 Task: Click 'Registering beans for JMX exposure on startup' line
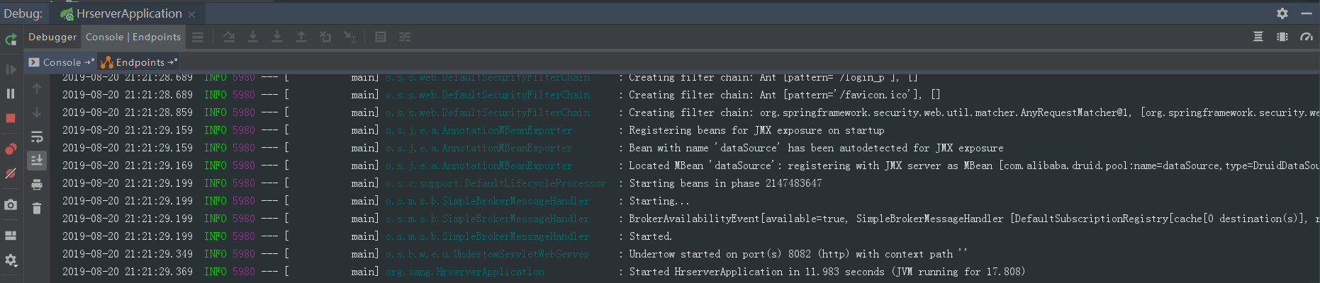click(x=756, y=130)
